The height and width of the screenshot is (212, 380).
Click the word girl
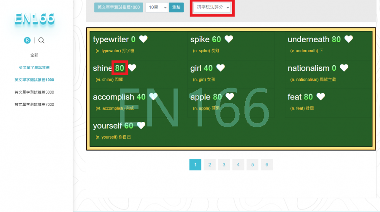(196, 68)
